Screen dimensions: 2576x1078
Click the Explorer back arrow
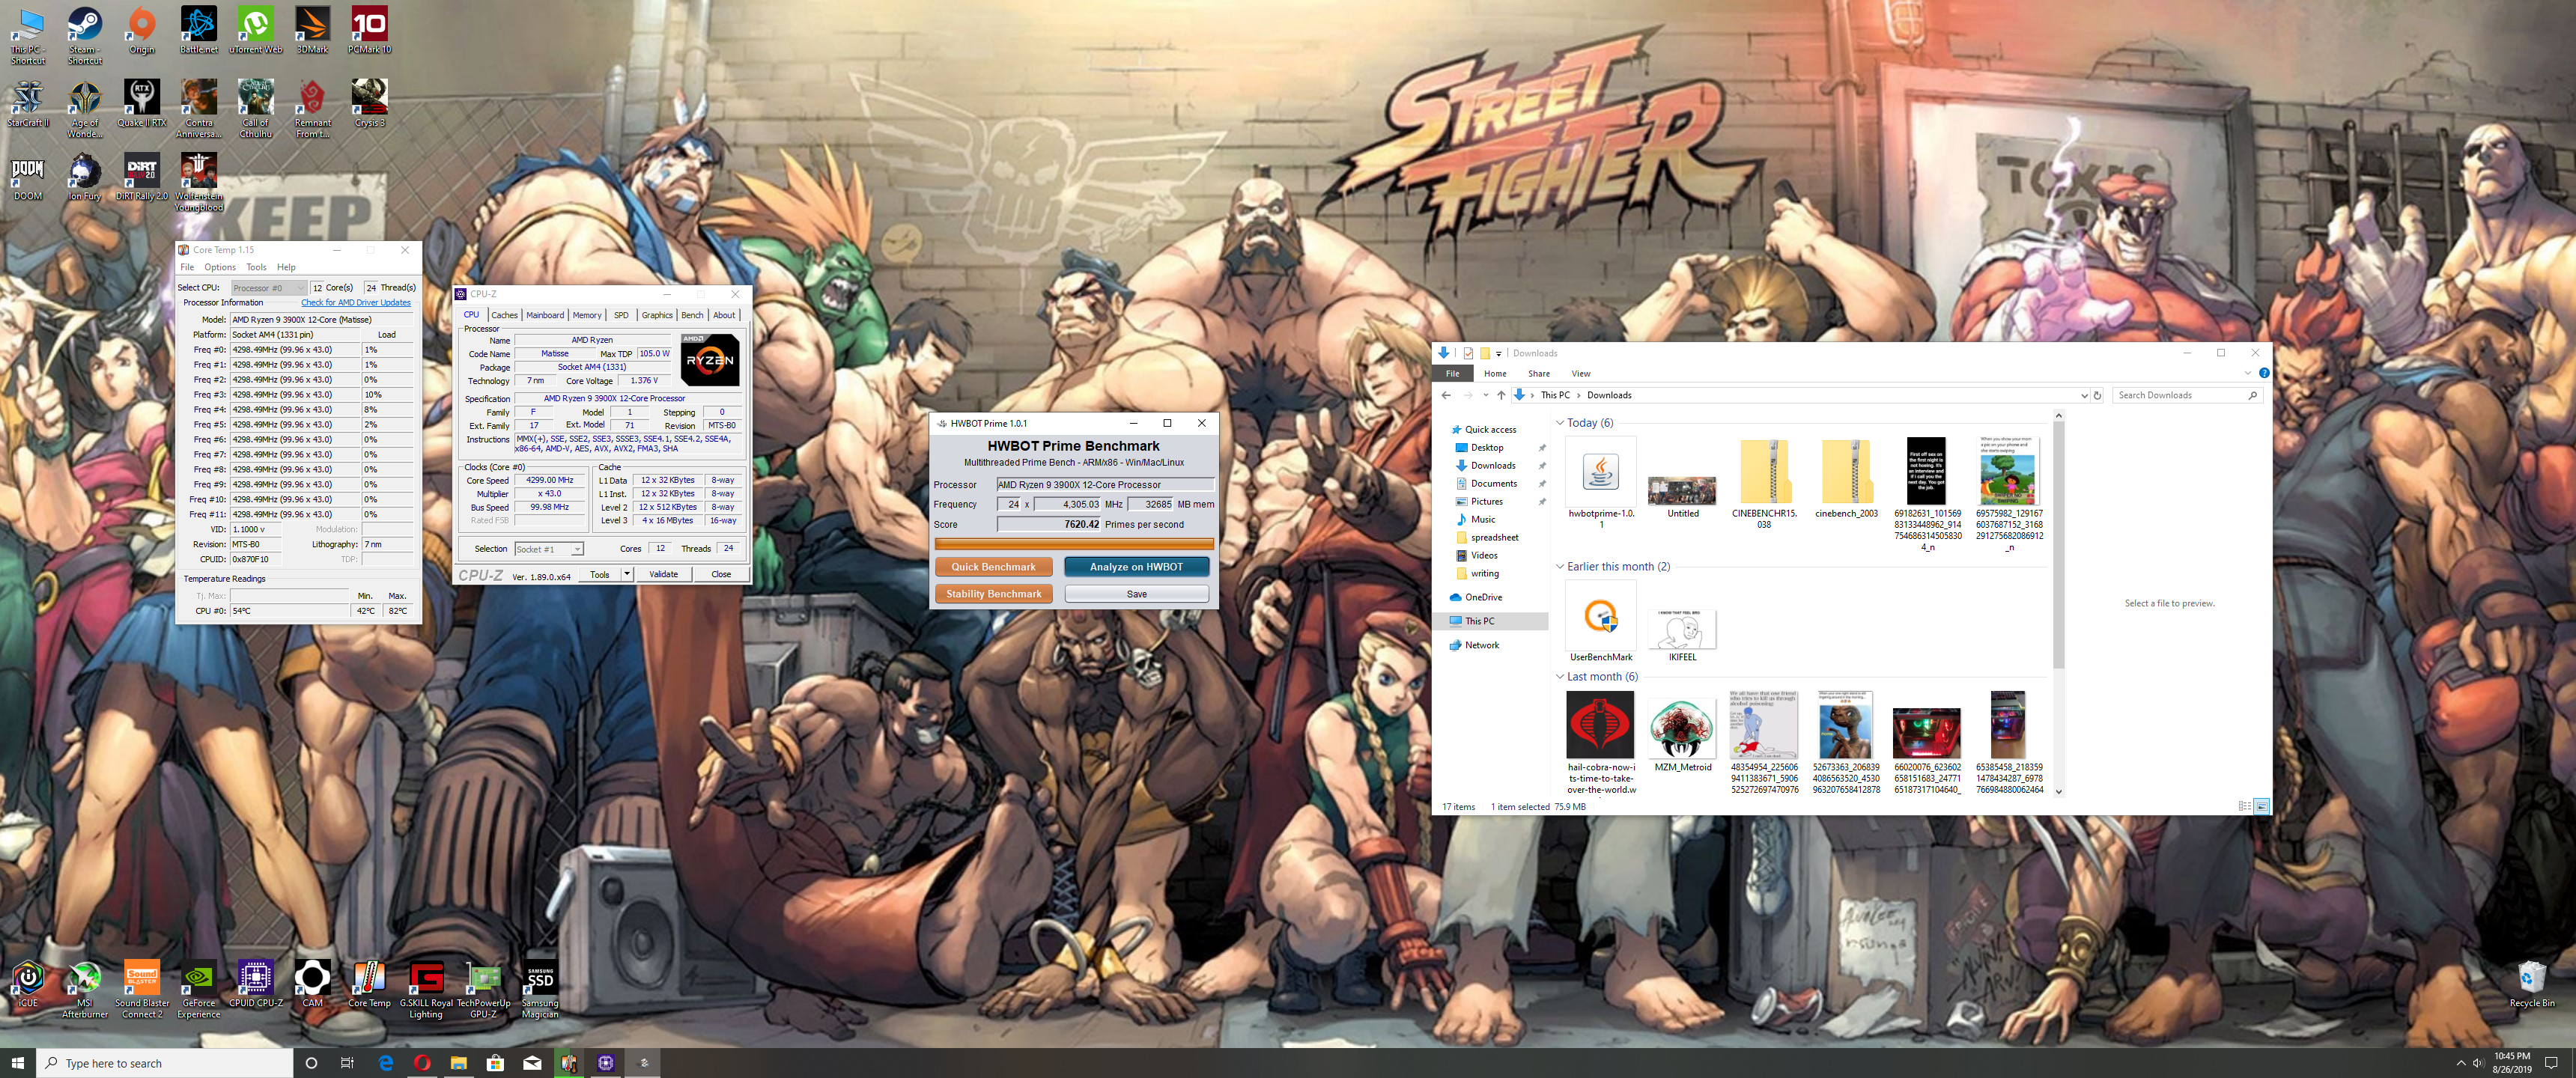(1446, 395)
